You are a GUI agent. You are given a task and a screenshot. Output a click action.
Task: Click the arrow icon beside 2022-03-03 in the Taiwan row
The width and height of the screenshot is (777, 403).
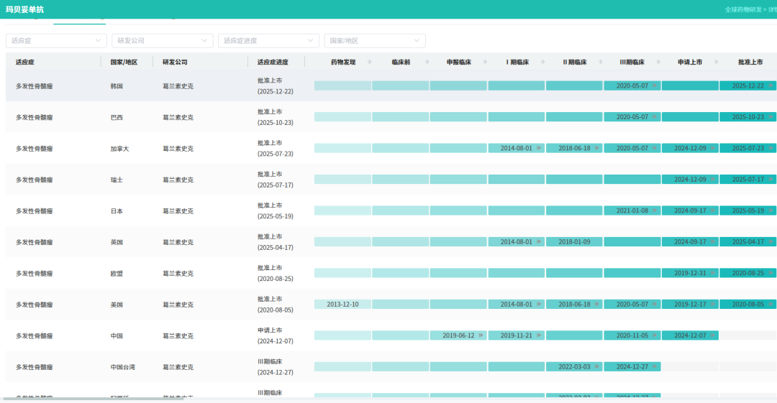(x=596, y=367)
